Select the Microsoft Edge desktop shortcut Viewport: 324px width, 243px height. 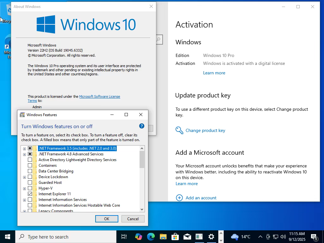tap(7, 47)
